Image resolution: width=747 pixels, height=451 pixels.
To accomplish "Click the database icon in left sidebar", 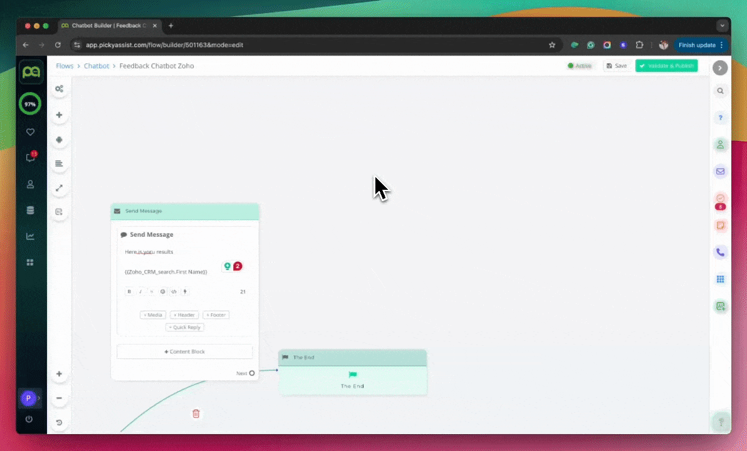I will 30,210.
